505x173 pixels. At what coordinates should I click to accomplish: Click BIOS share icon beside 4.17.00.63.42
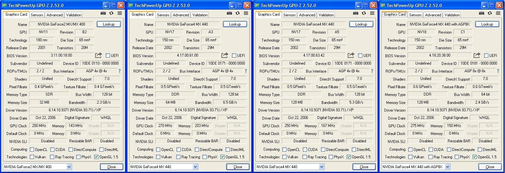click(351, 55)
